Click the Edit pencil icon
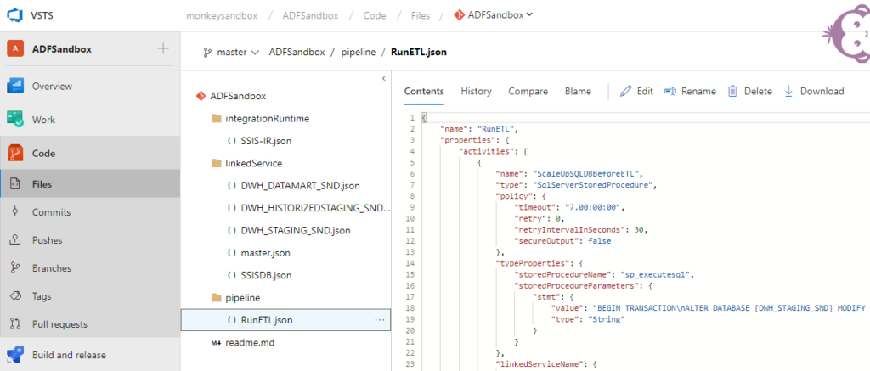870x371 pixels. [626, 91]
